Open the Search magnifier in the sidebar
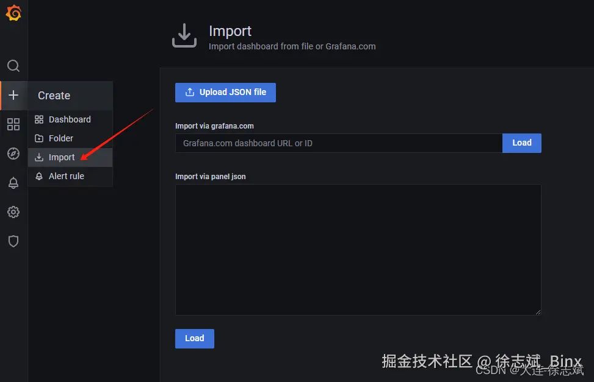 pyautogui.click(x=13, y=66)
